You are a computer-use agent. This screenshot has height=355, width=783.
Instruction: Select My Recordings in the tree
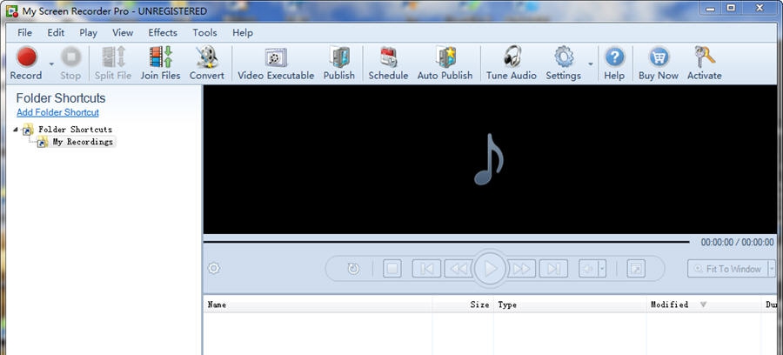[x=83, y=142]
